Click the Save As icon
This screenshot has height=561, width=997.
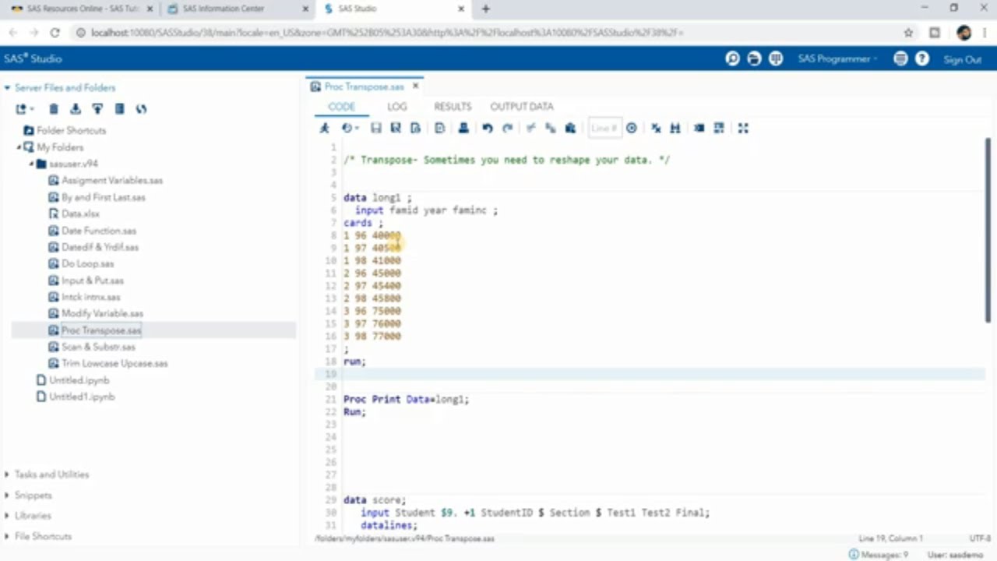pos(396,128)
